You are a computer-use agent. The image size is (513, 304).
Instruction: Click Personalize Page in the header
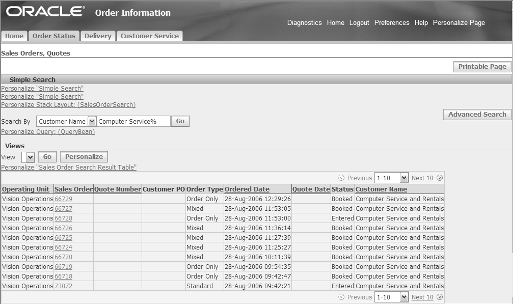(x=459, y=22)
